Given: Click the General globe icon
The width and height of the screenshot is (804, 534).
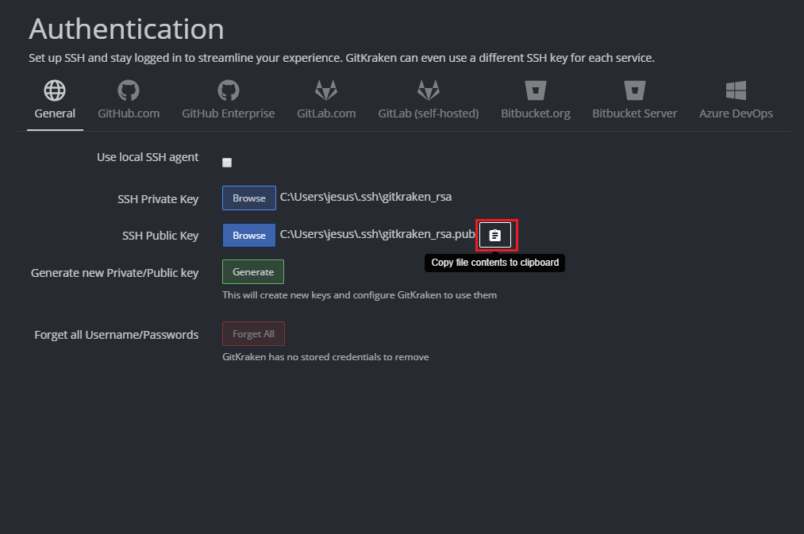Looking at the screenshot, I should (55, 90).
